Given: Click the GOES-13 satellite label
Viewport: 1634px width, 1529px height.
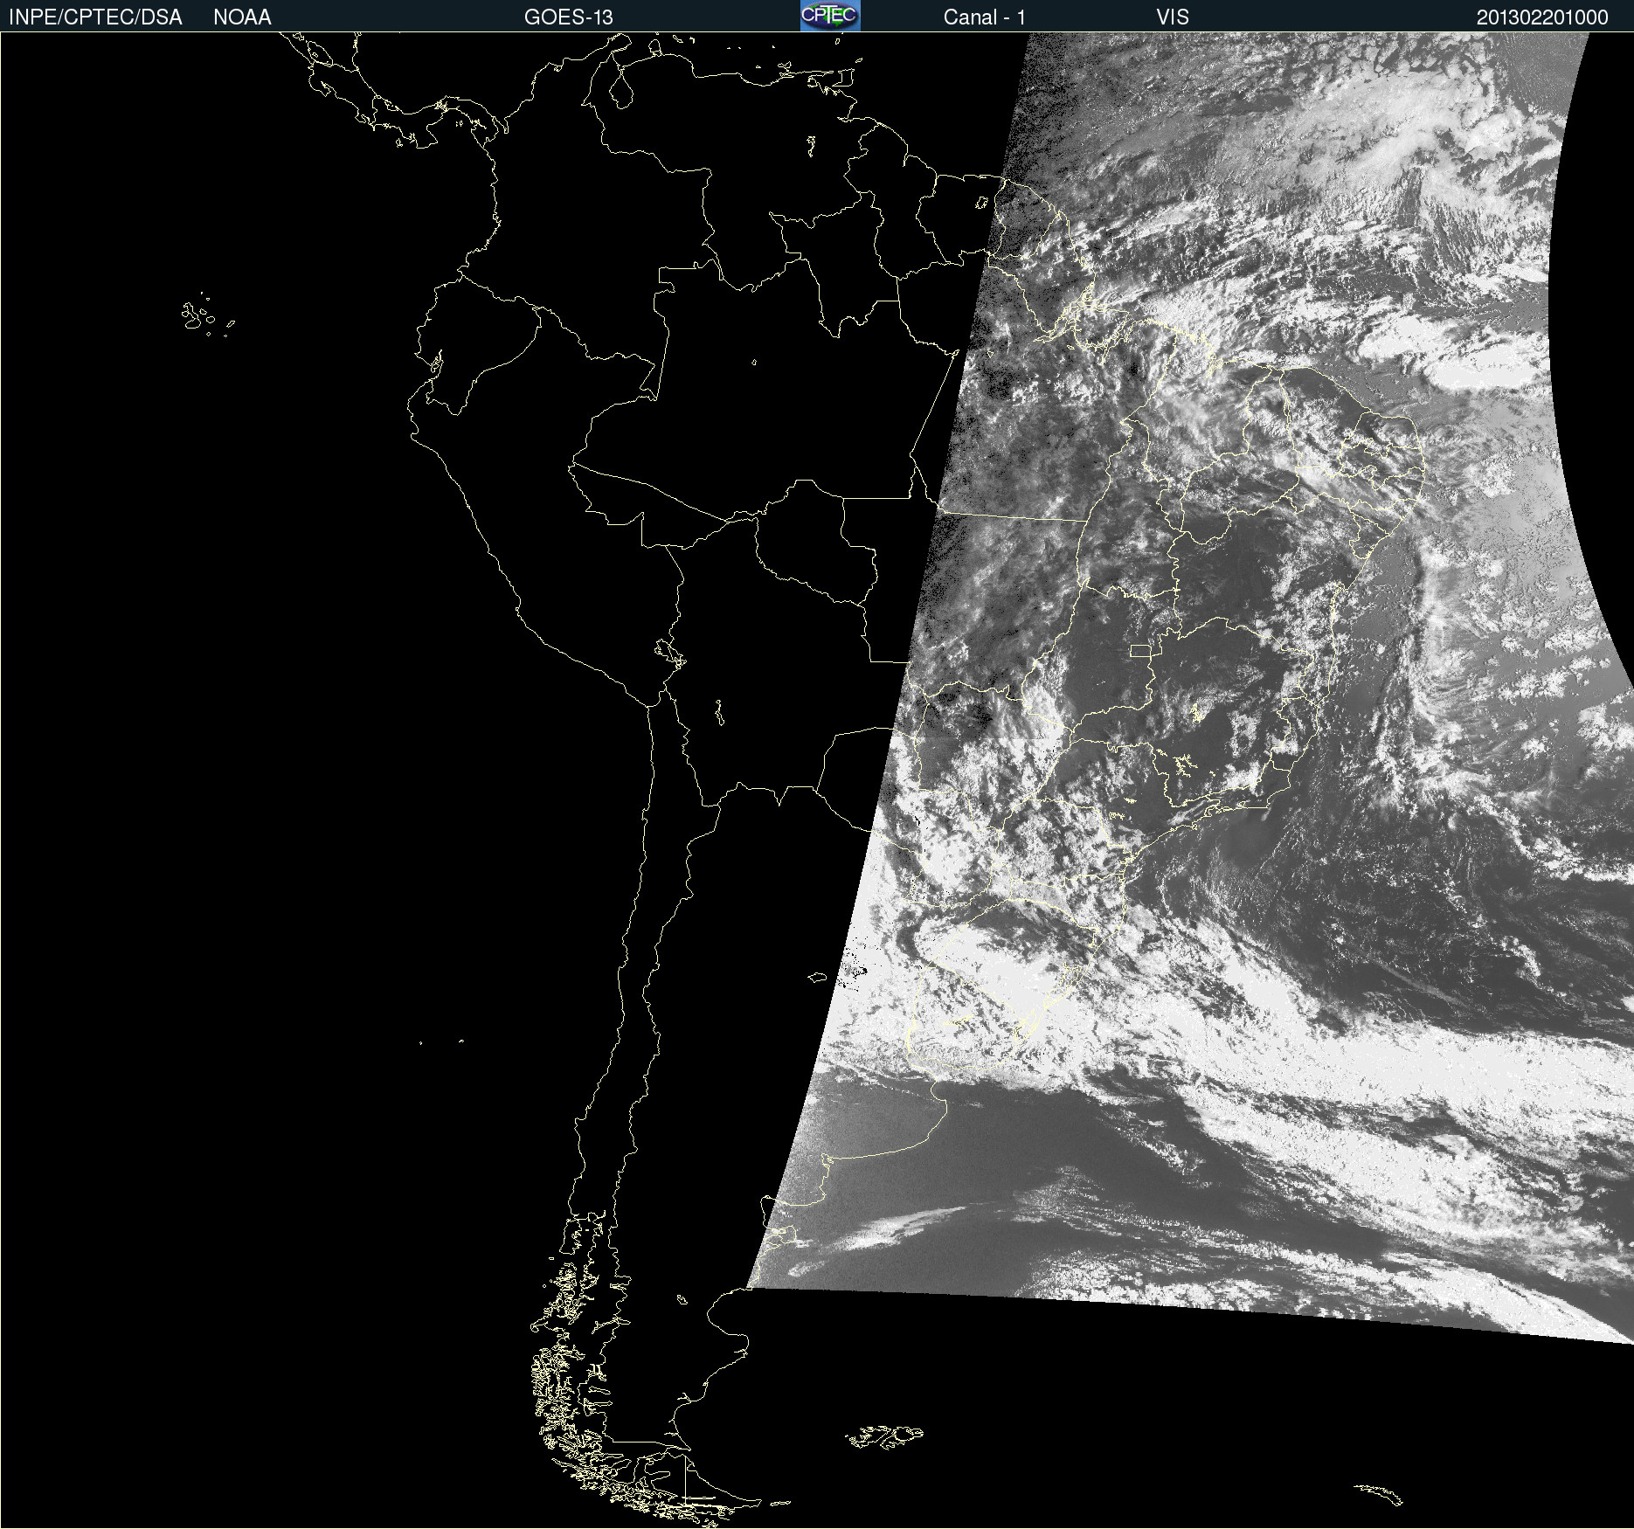Looking at the screenshot, I should coord(569,17).
